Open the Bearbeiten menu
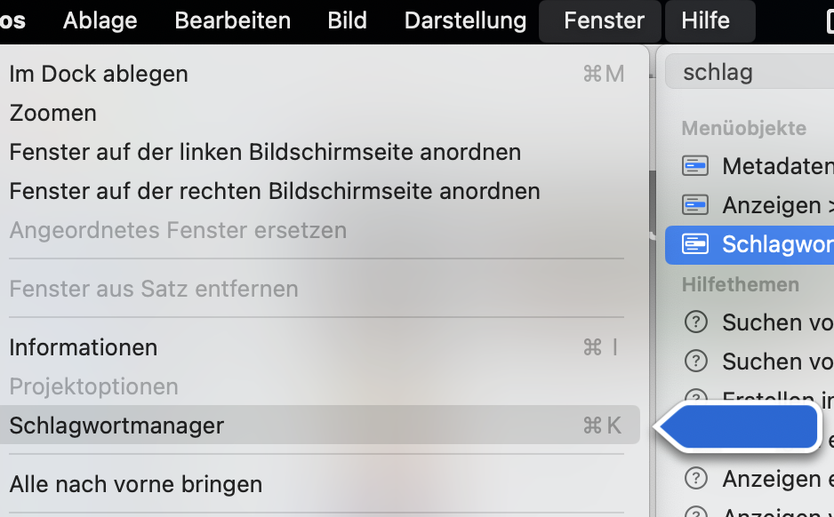This screenshot has height=517, width=834. (232, 20)
